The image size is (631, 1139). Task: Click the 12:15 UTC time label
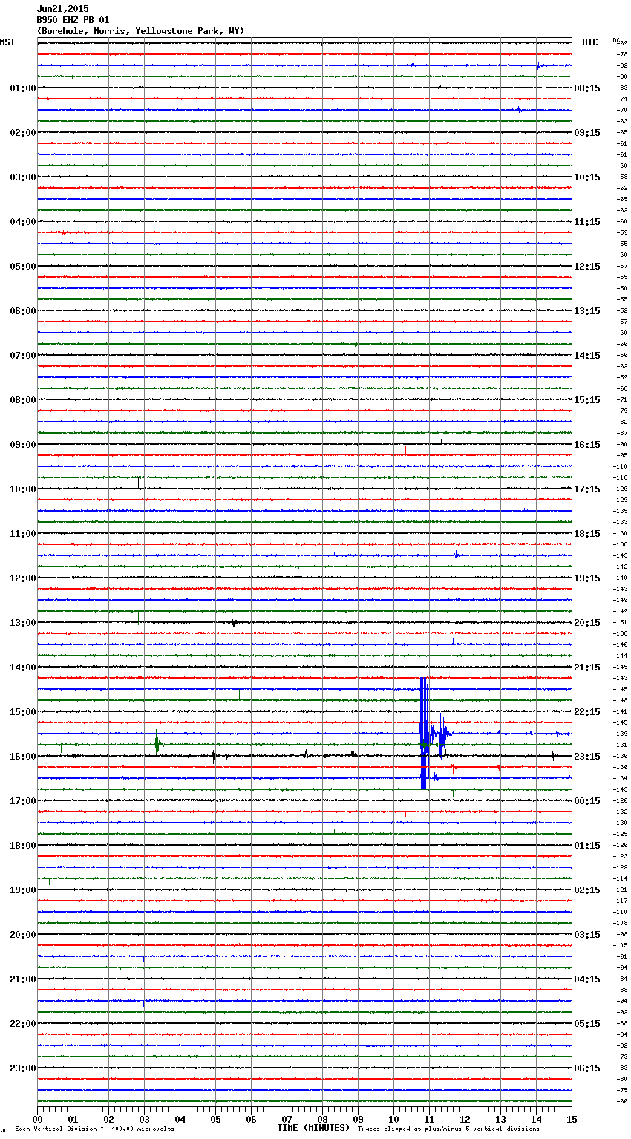587,267
